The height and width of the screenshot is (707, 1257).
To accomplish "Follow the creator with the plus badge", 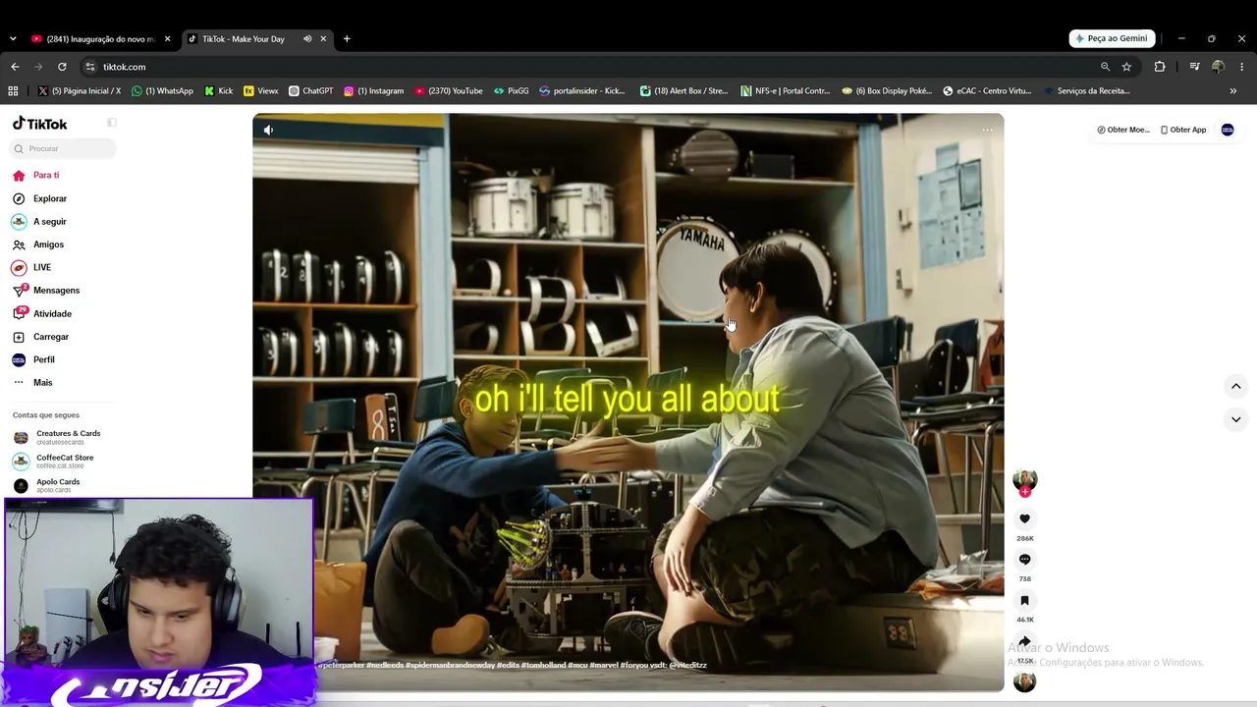I will pos(1024,492).
